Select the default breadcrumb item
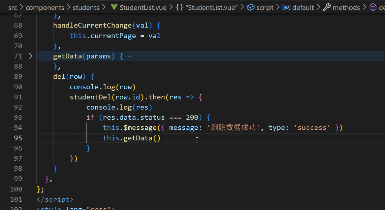This screenshot has width=385, height=210. coord(303,8)
